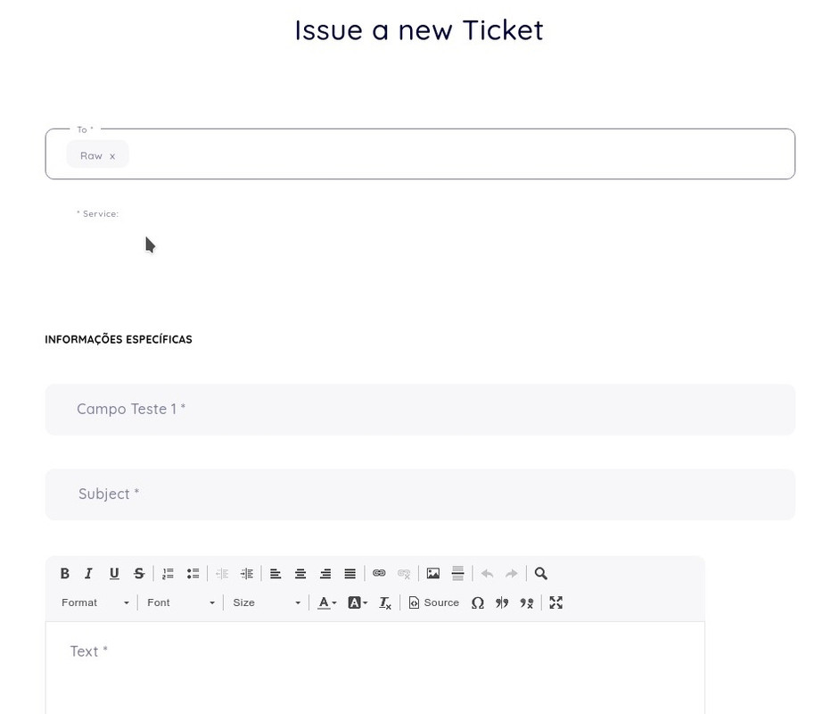Click inside the To field
The width and height of the screenshot is (823, 714).
coord(420,154)
